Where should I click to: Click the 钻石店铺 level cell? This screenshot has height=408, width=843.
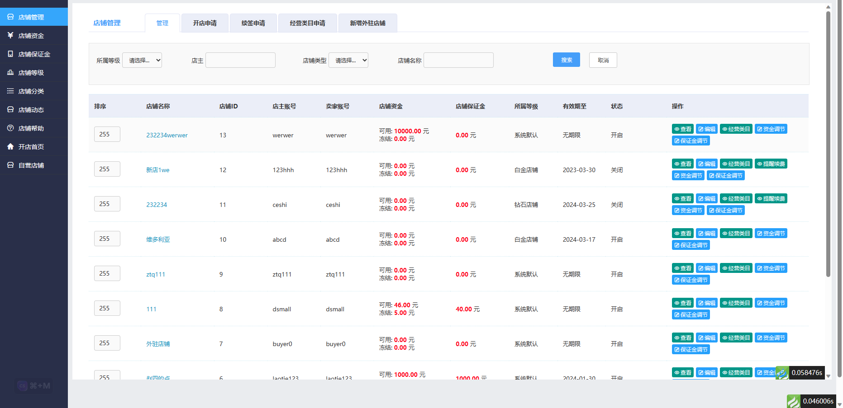click(526, 205)
